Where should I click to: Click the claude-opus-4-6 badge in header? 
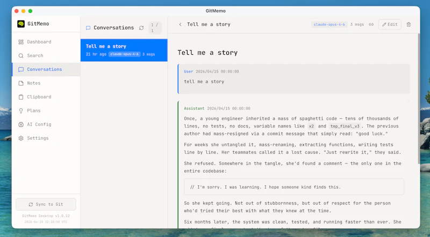point(329,24)
